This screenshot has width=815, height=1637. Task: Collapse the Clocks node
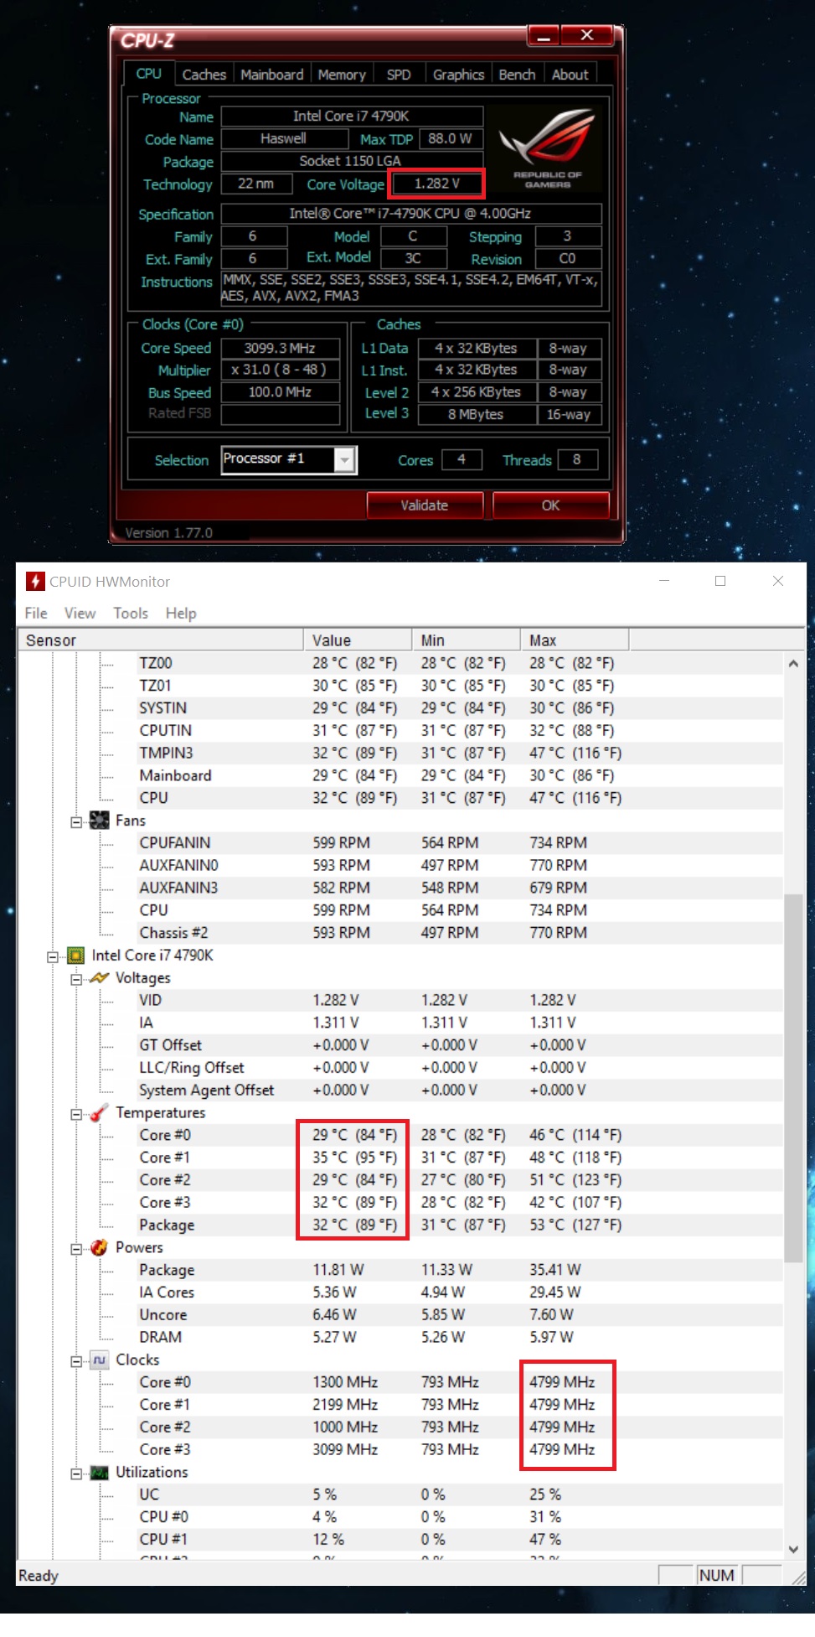coord(76,1361)
